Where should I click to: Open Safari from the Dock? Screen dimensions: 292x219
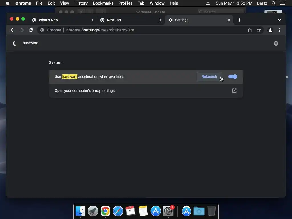pyautogui.click(x=118, y=211)
